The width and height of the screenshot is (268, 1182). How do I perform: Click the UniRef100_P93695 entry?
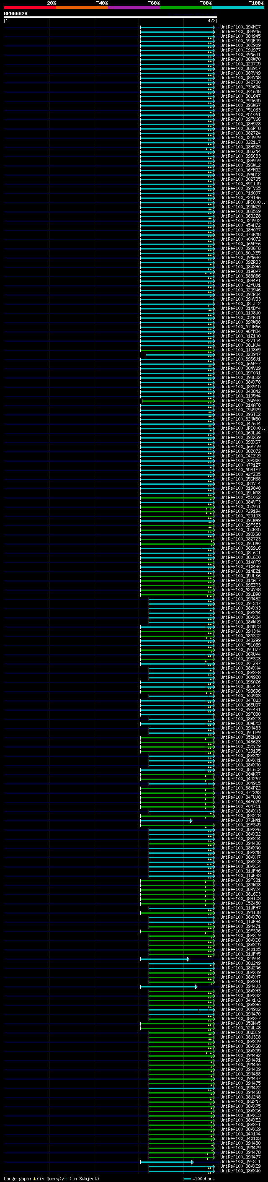240,101
